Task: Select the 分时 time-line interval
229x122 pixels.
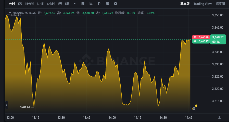Action: pyautogui.click(x=12, y=4)
